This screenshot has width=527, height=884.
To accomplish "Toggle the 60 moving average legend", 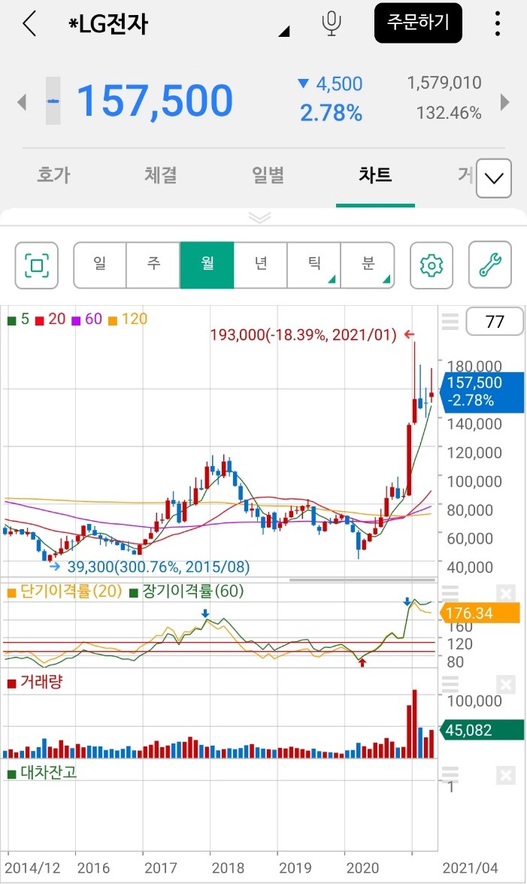I will 86,319.
